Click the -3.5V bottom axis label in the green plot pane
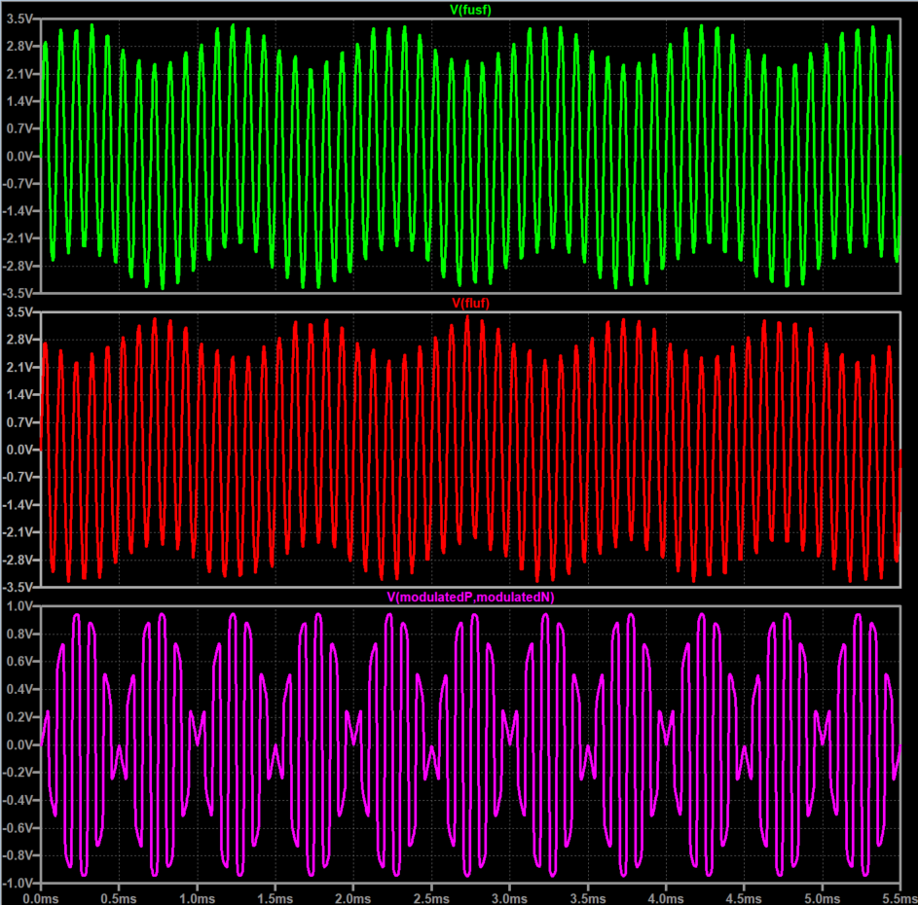This screenshot has height=905, width=918. pyautogui.click(x=18, y=293)
